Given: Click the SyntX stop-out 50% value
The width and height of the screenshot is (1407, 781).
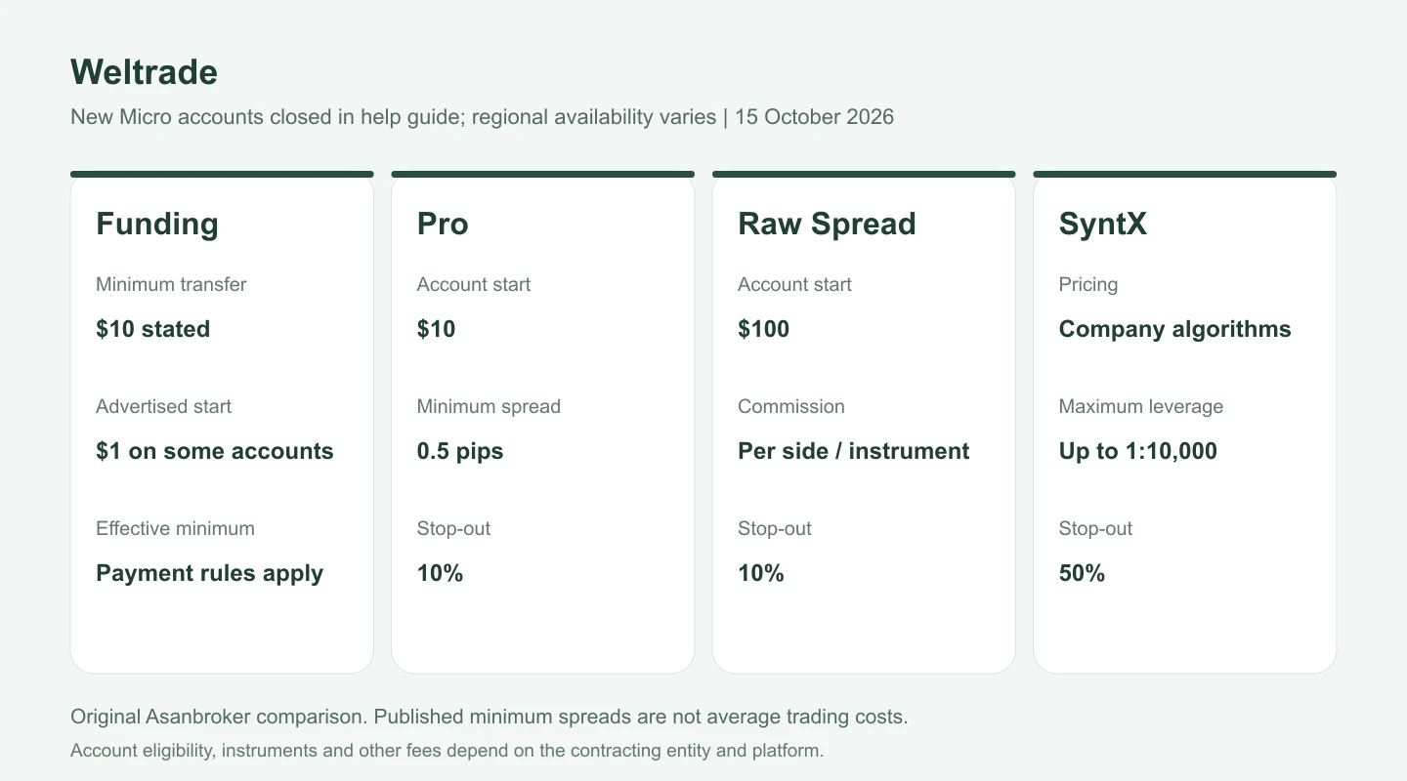Looking at the screenshot, I should tap(1083, 573).
